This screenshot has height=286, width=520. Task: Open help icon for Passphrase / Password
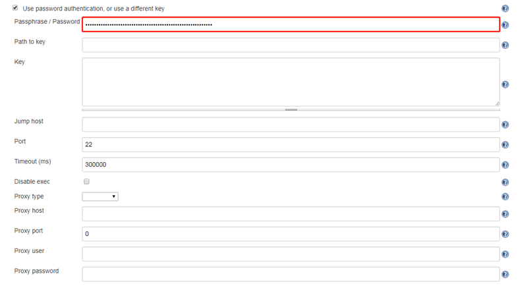pyautogui.click(x=505, y=25)
